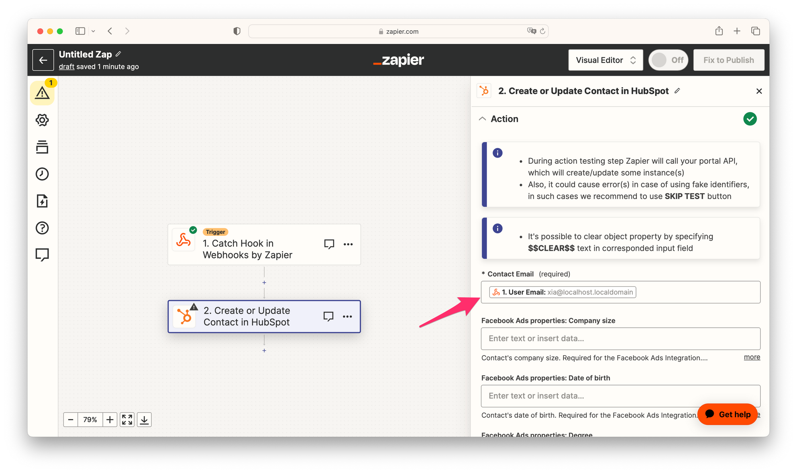The width and height of the screenshot is (797, 473).
Task: Go back using the arrow button in header
Action: (43, 60)
